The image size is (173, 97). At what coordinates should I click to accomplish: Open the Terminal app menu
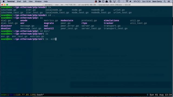click(x=11, y=1)
